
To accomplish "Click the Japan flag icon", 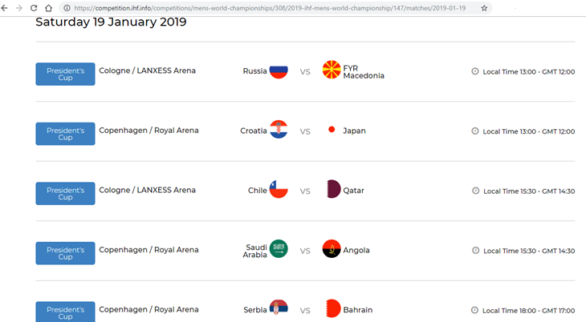I will point(331,130).
